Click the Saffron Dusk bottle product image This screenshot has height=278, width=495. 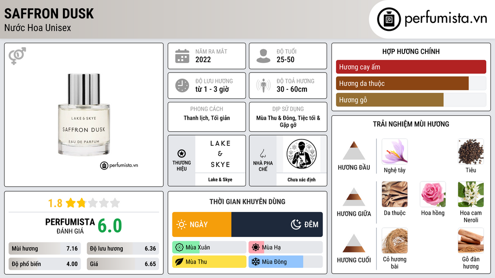pyautogui.click(x=84, y=114)
